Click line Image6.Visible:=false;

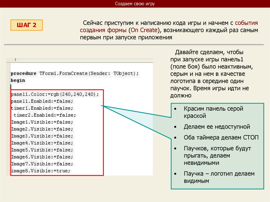42,157
